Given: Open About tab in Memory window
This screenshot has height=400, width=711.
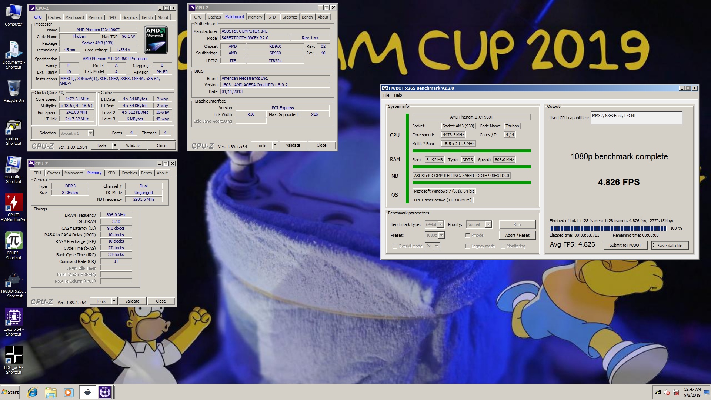Looking at the screenshot, I should 162,173.
